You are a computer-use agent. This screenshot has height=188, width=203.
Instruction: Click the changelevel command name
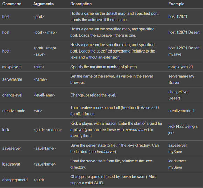click(12, 95)
